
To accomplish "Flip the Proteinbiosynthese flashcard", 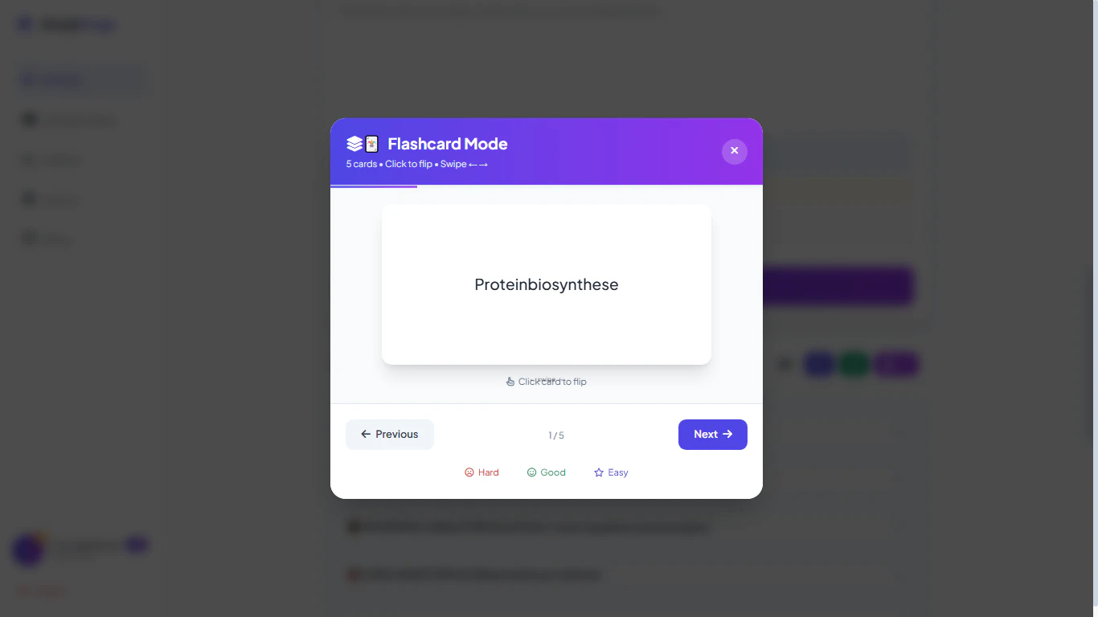I will [547, 284].
